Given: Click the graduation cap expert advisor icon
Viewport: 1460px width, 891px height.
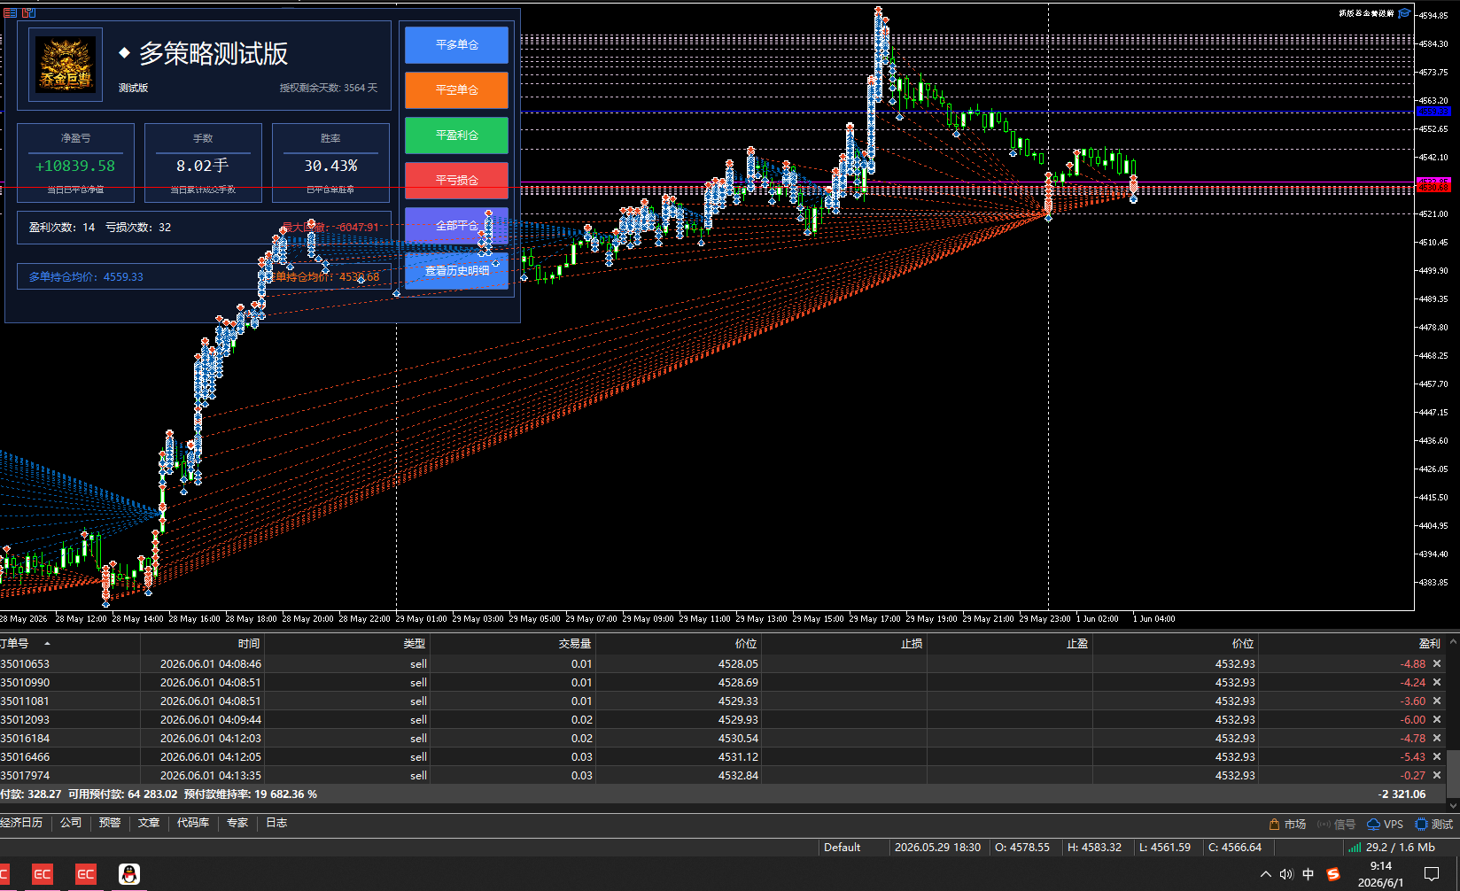Looking at the screenshot, I should click(x=1404, y=13).
